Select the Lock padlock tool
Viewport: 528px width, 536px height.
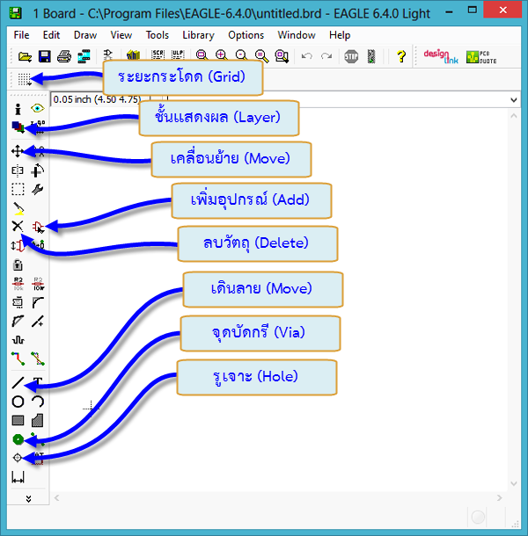18,264
